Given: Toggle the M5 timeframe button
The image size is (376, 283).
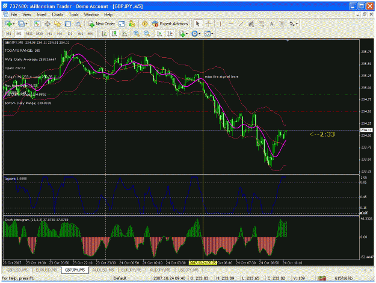Looking at the screenshot, I should click(19, 34).
